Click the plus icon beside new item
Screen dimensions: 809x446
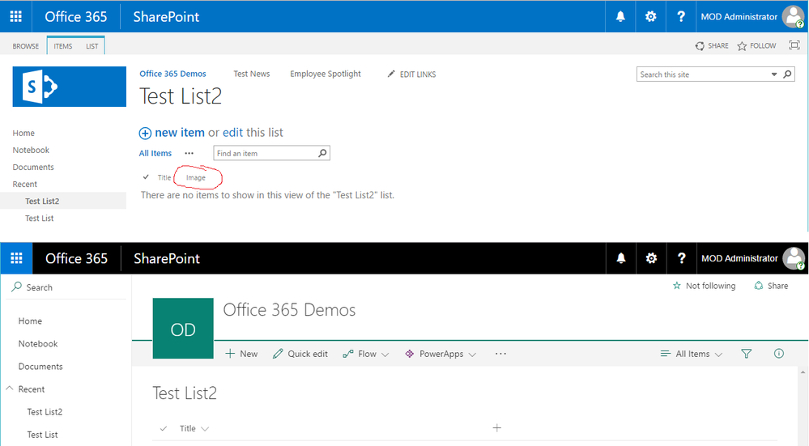pyautogui.click(x=146, y=133)
